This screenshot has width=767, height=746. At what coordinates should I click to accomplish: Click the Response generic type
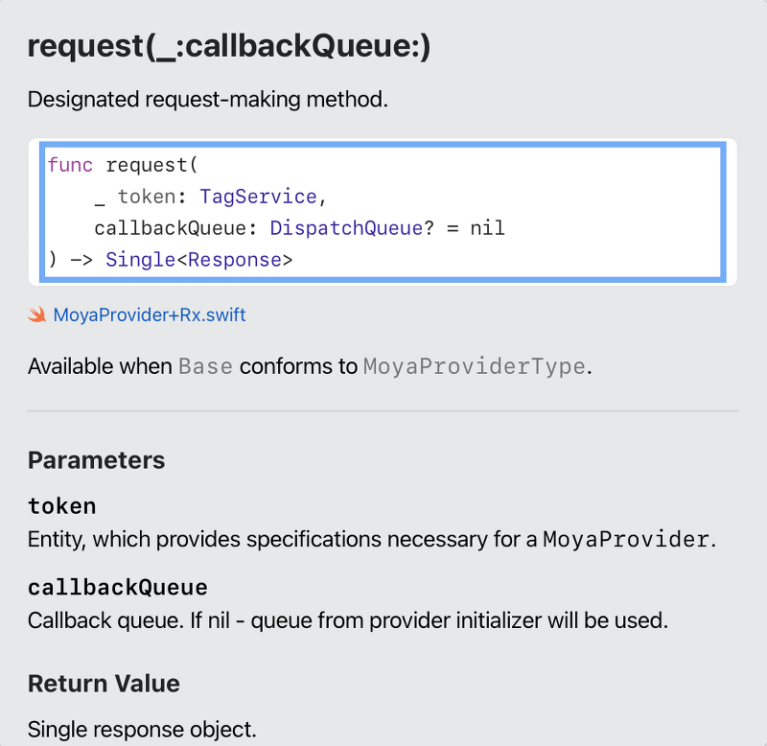(x=234, y=260)
